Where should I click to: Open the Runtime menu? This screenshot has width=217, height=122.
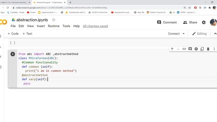[54, 26]
